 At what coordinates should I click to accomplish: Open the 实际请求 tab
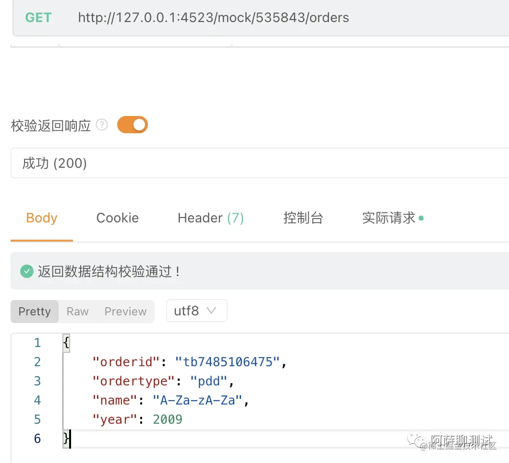[x=393, y=218]
